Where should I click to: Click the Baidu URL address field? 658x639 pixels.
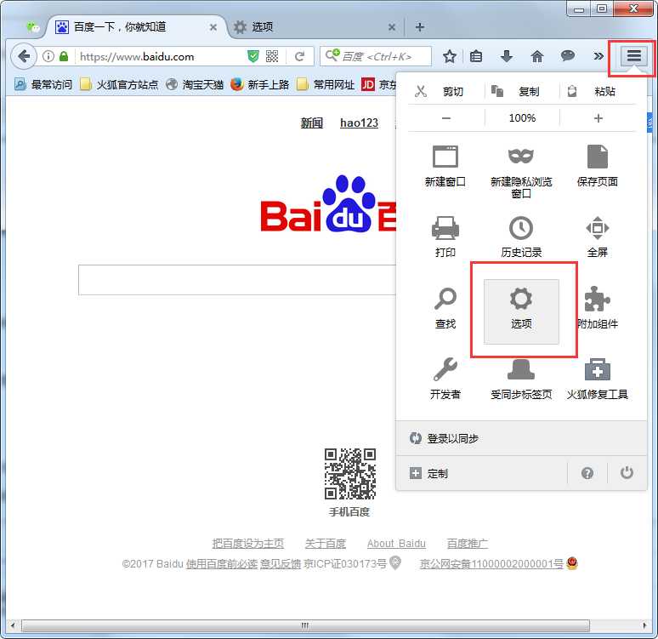click(162, 56)
